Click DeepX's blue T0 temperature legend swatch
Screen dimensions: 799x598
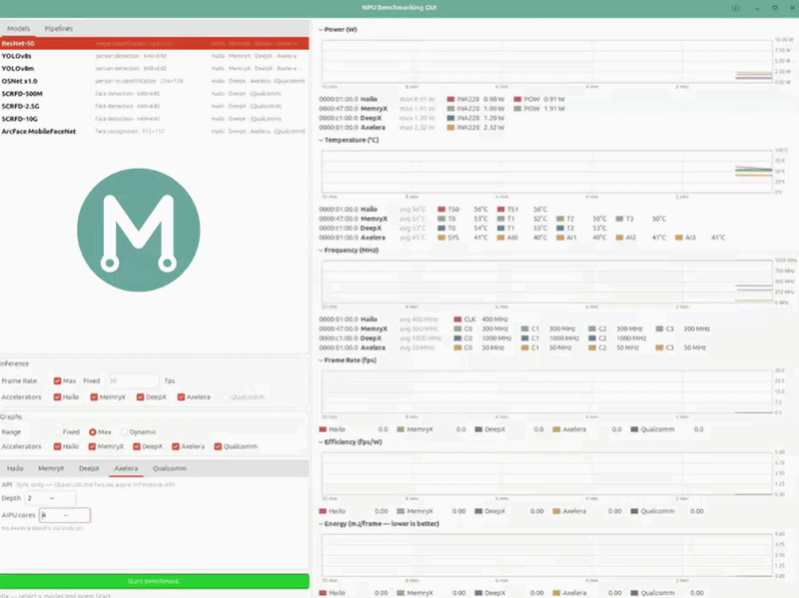pos(441,229)
